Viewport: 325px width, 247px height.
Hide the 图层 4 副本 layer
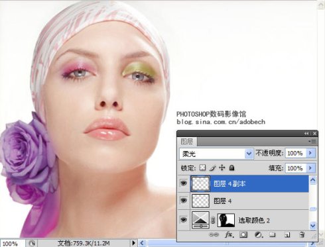[x=184, y=183]
